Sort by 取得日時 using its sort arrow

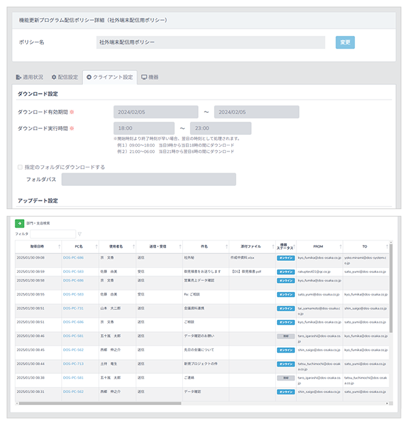59,246
